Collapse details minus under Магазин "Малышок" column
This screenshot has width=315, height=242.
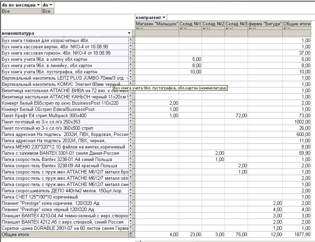tap(141, 28)
